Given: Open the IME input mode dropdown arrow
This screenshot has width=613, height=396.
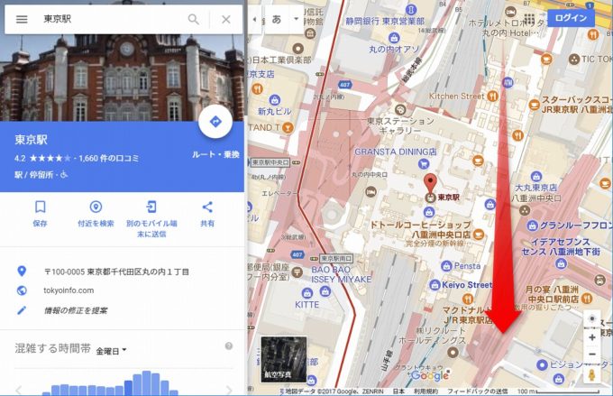Looking at the screenshot, I should coord(295,18).
